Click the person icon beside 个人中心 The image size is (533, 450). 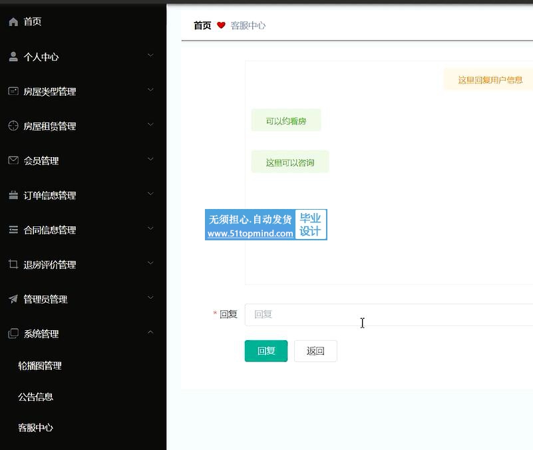[13, 57]
